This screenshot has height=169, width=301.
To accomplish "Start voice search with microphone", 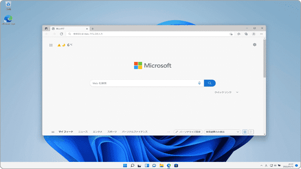I will (x=199, y=83).
